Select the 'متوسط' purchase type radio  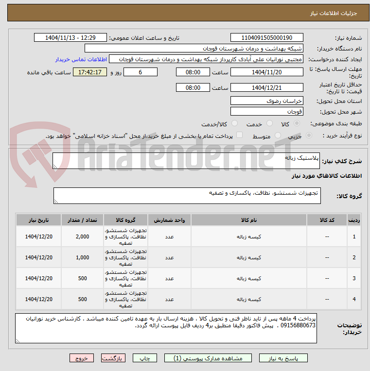coord(278,135)
